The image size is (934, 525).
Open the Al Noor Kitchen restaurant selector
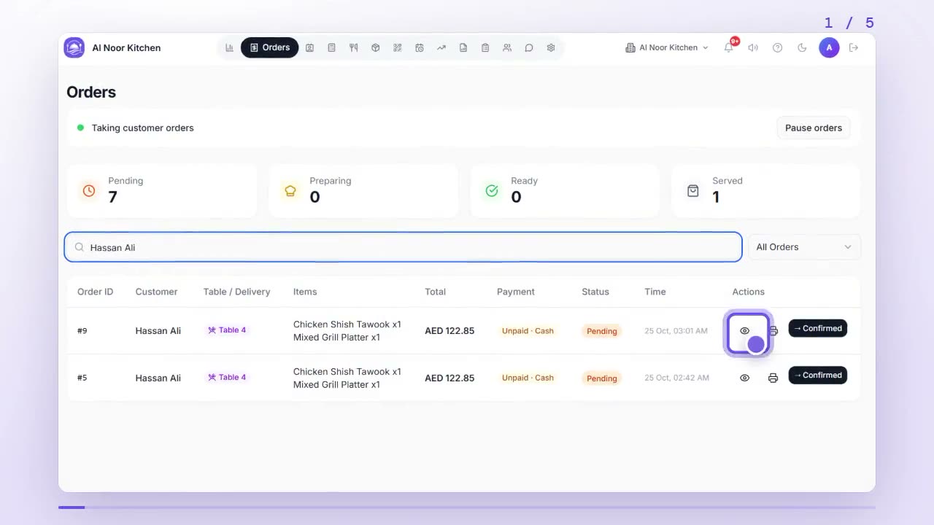tap(667, 47)
